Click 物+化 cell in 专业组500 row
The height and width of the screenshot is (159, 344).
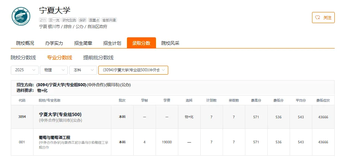[x=189, y=117]
